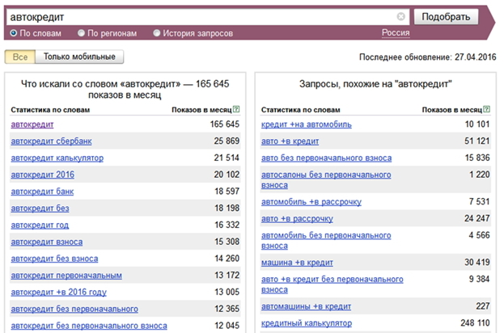Click the value '16 332'
The image size is (504, 333).
click(227, 225)
